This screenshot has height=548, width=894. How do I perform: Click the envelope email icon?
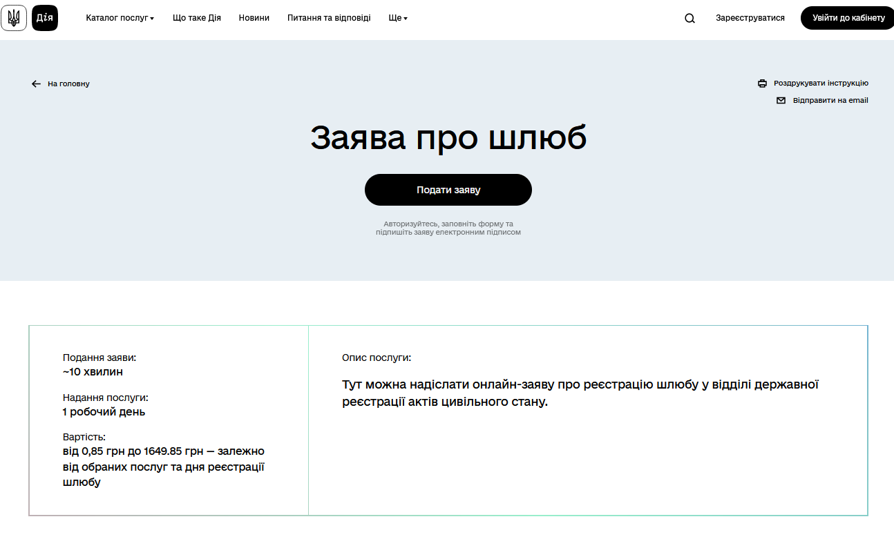tap(781, 101)
